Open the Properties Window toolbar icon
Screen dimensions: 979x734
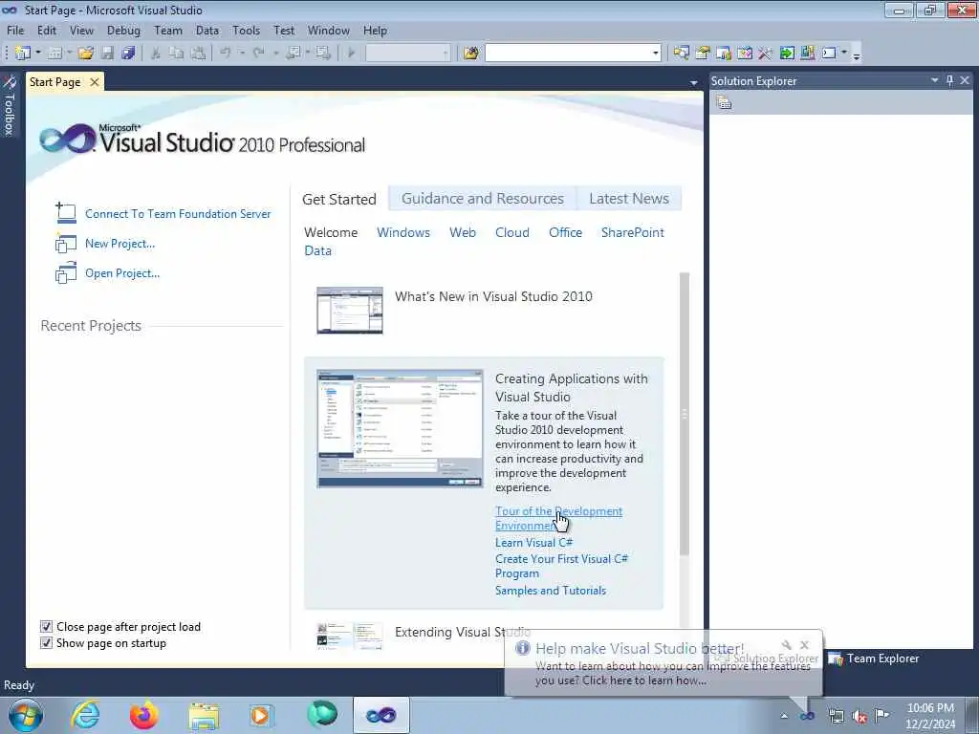point(703,54)
